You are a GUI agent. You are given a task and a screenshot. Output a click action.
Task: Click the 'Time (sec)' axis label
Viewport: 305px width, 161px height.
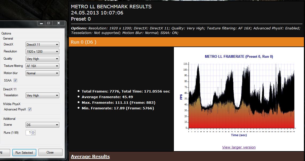[x=239, y=135]
